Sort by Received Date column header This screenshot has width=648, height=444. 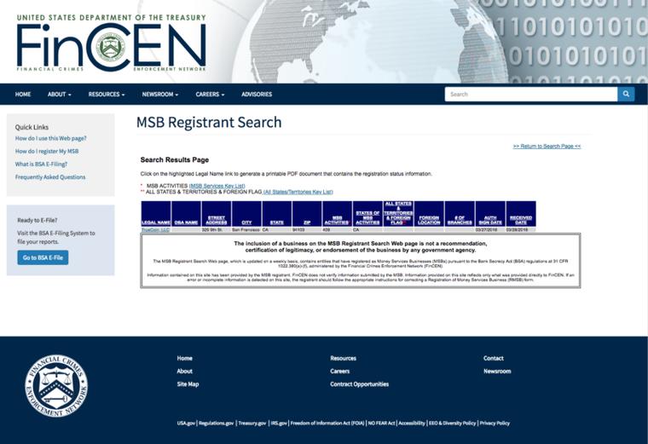pos(521,220)
